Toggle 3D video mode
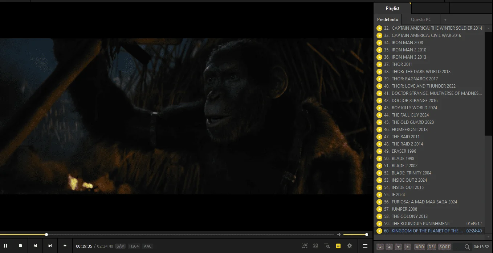Screen dimensions: 493x253 click(315, 246)
